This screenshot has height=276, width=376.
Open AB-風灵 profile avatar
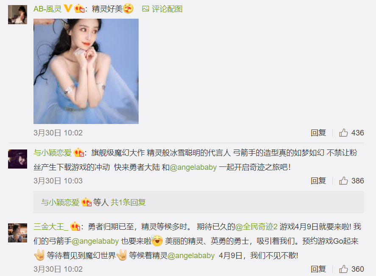coord(17,15)
